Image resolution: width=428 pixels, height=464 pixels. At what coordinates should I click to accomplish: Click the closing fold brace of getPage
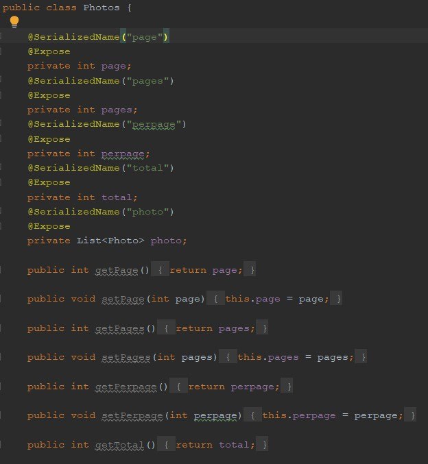(250, 269)
